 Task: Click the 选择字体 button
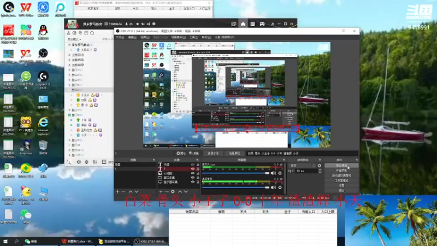tap(212, 153)
